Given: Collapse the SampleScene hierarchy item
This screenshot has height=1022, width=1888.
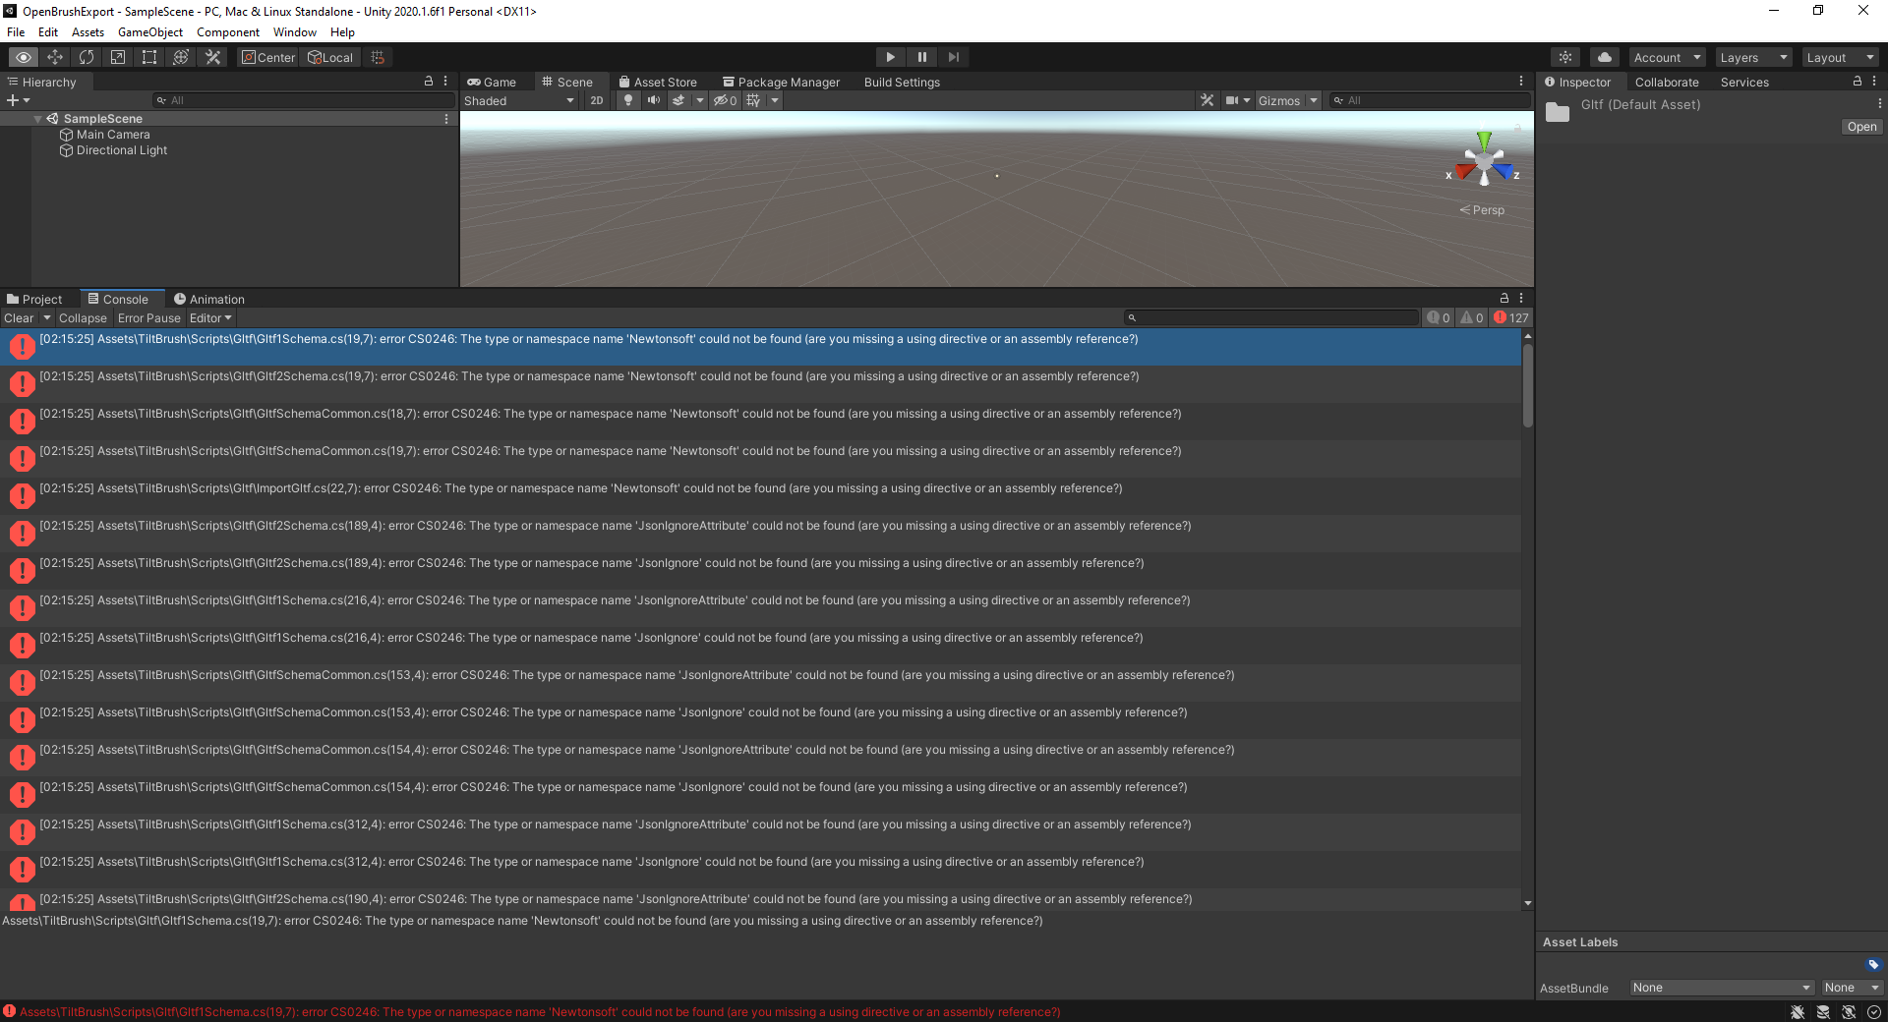Looking at the screenshot, I should pos(37,118).
